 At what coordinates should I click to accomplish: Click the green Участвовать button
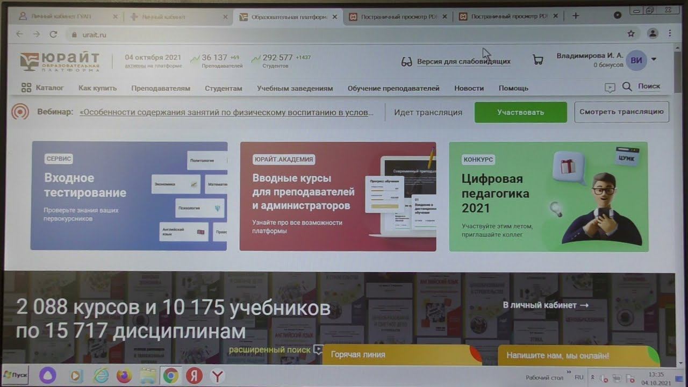520,112
